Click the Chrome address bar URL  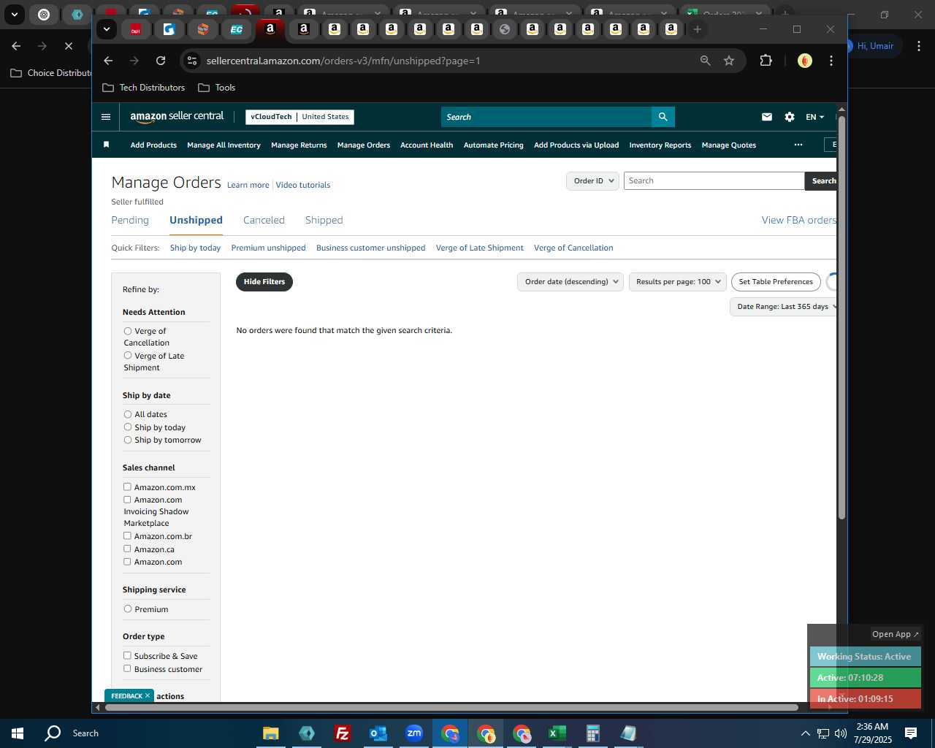(x=343, y=61)
